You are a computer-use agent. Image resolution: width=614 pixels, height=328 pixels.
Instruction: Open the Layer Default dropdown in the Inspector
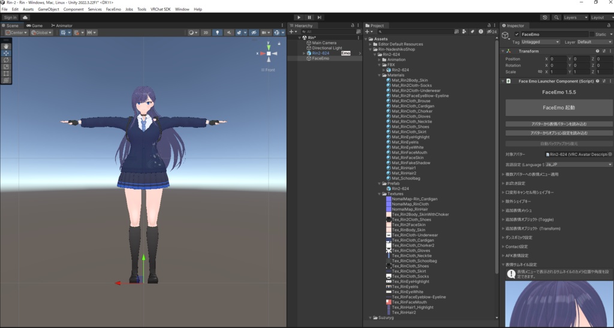pos(594,42)
